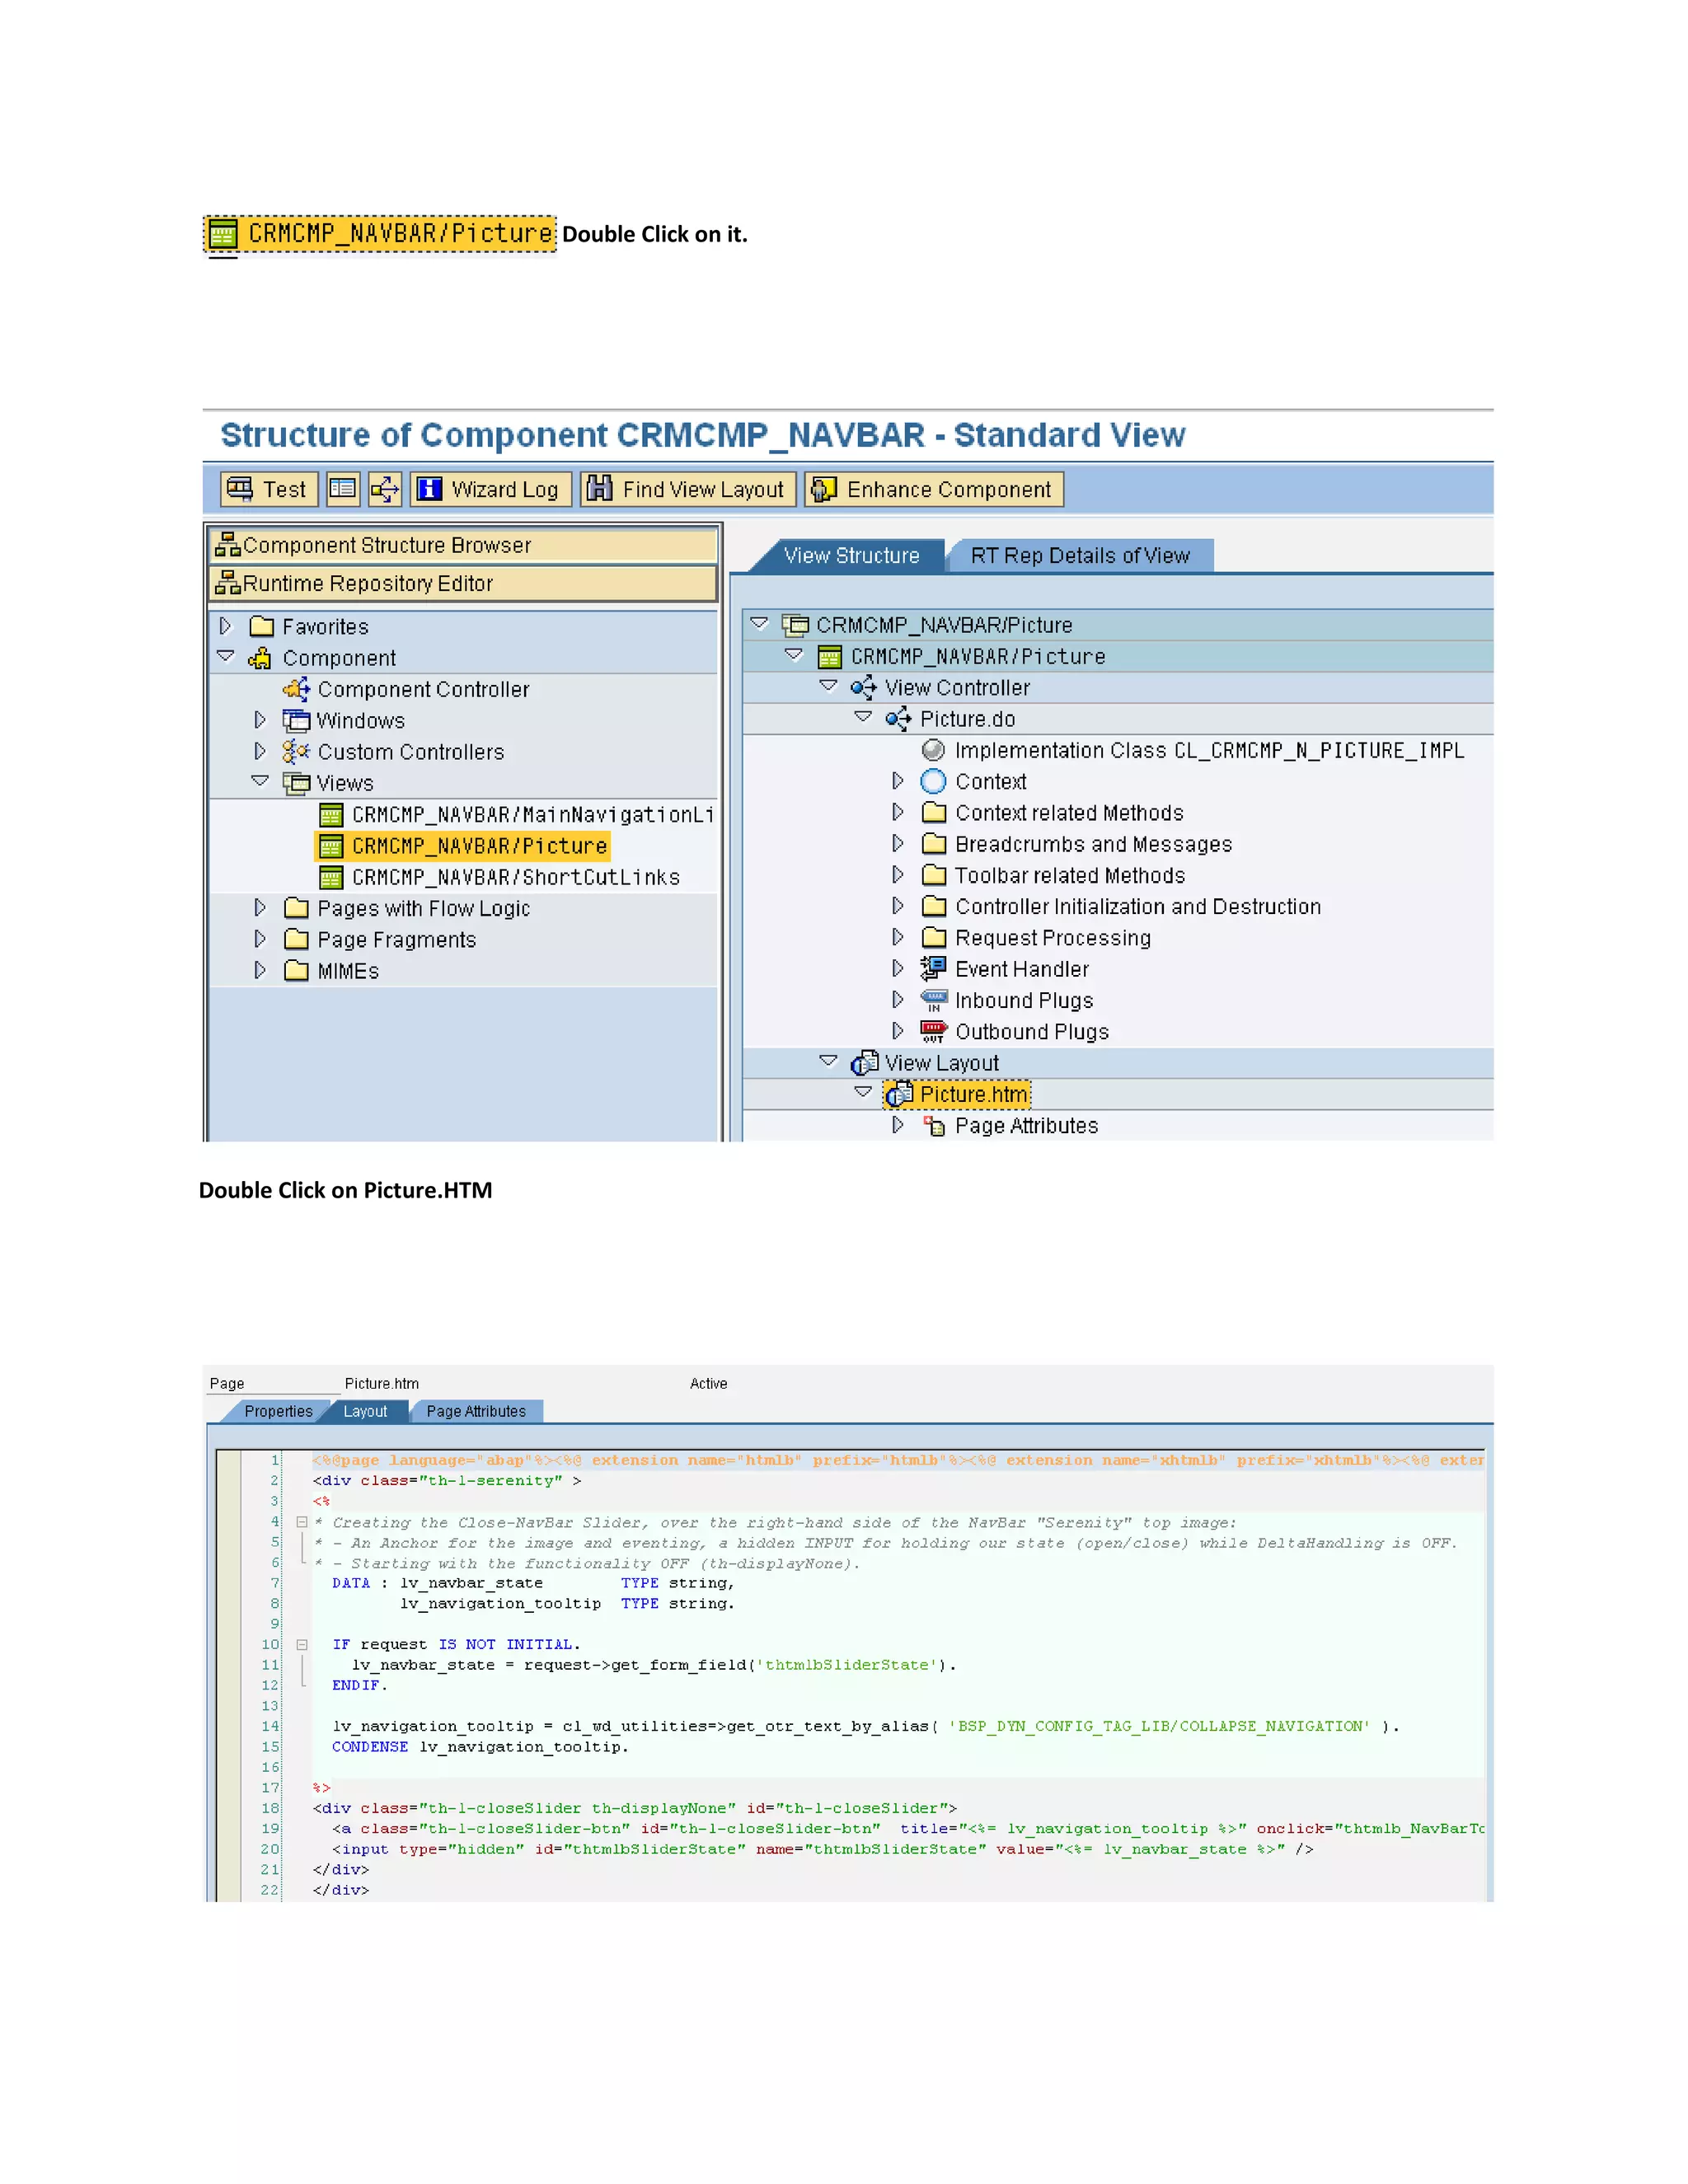
Task: Switch to RT Rep Details of View tab
Action: (1079, 556)
